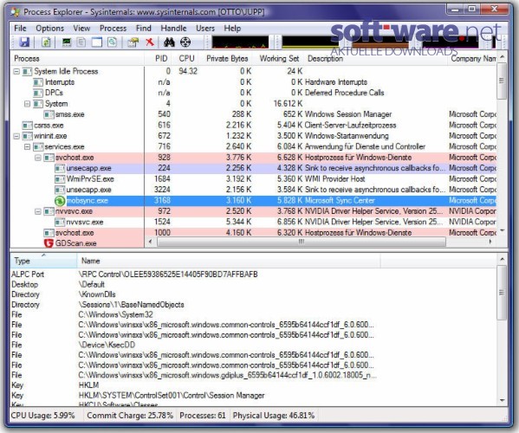519x433 pixels.
Task: Click the red X Kill Process icon
Action: click(x=150, y=42)
